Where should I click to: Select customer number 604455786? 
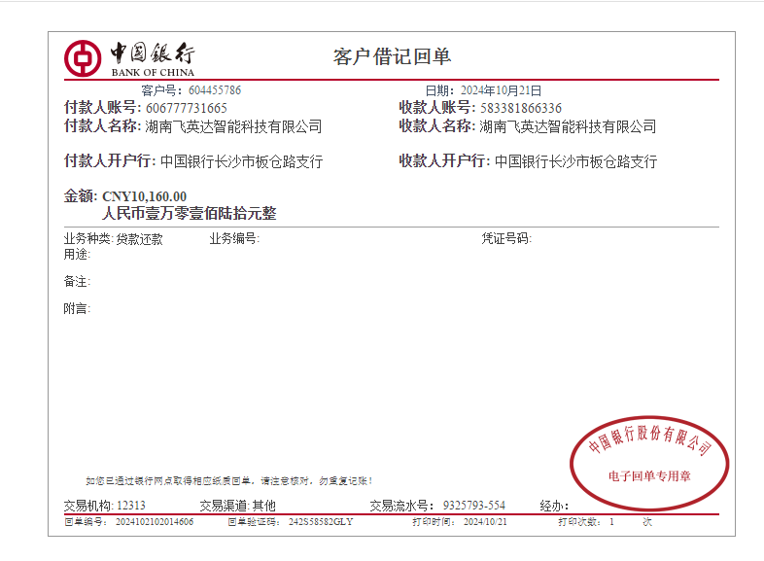pyautogui.click(x=215, y=90)
